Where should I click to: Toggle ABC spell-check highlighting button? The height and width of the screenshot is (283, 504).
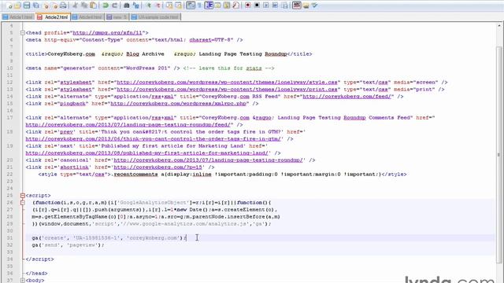296,6
